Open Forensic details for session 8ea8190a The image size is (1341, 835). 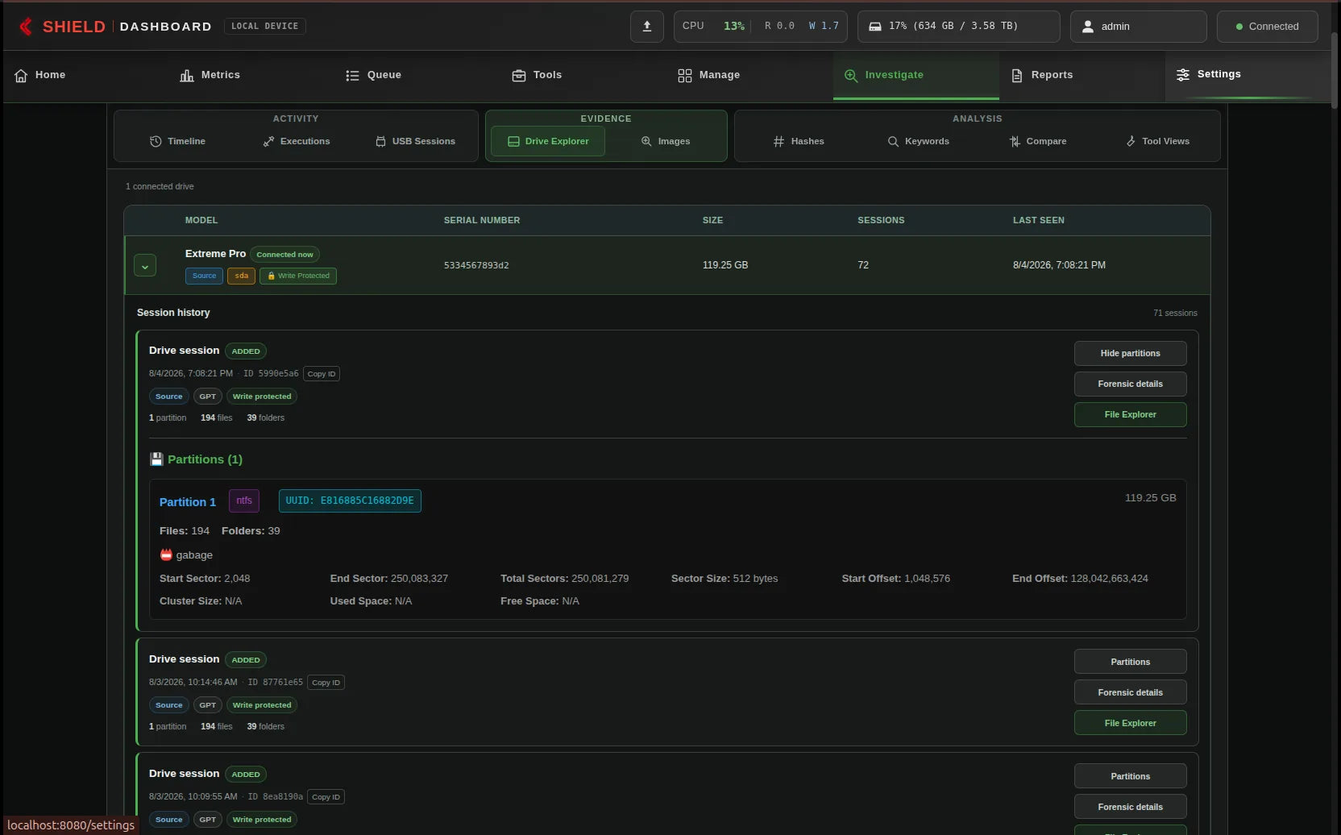pos(1130,807)
